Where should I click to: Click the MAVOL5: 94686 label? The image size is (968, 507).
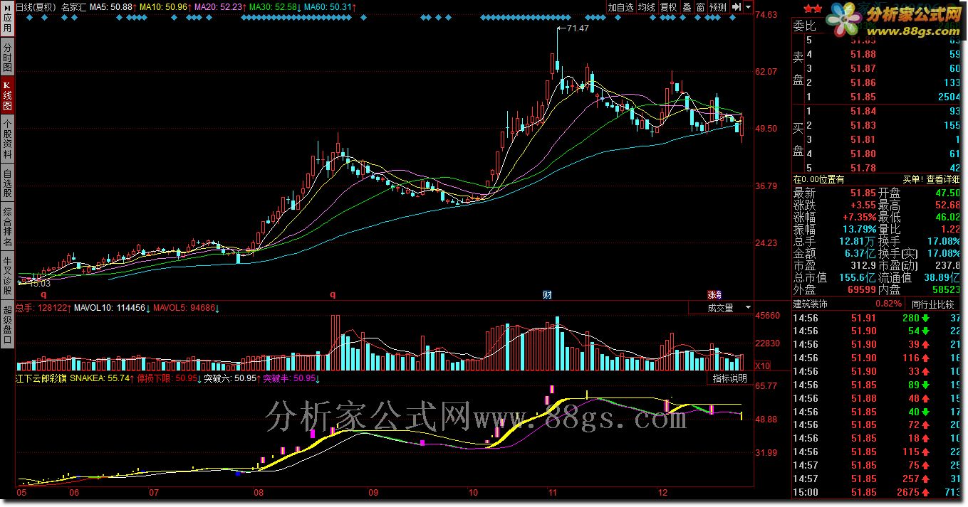184,308
